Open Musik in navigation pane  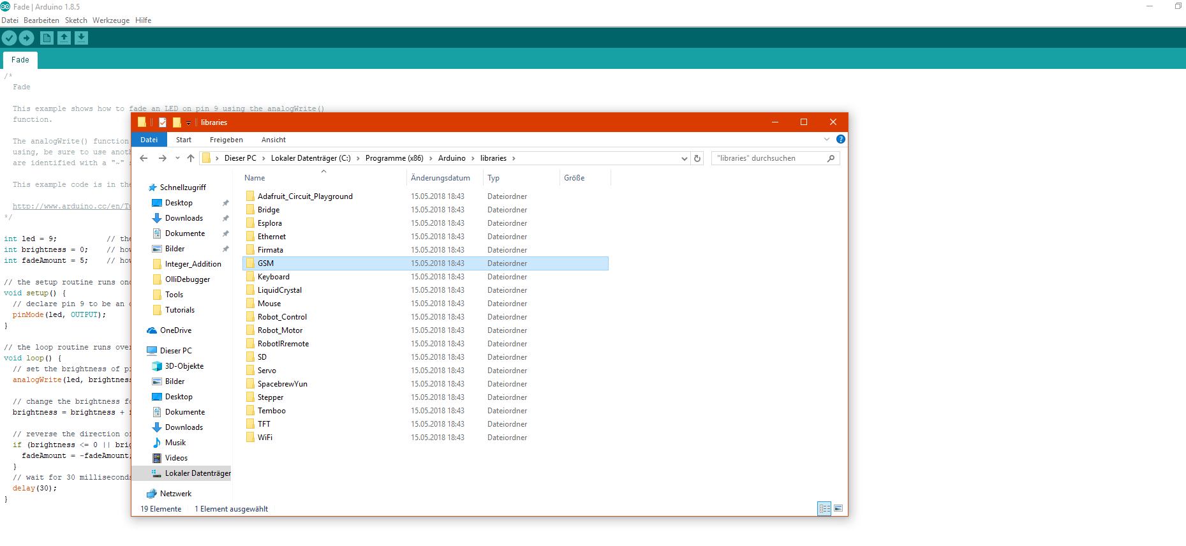(175, 443)
